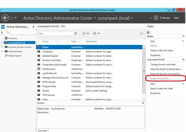Collapse the Builtin details preview chevron
Viewport: 186px width, 132px height.
[x=143, y=103]
